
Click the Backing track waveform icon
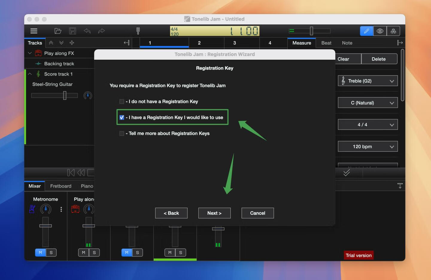(38, 64)
